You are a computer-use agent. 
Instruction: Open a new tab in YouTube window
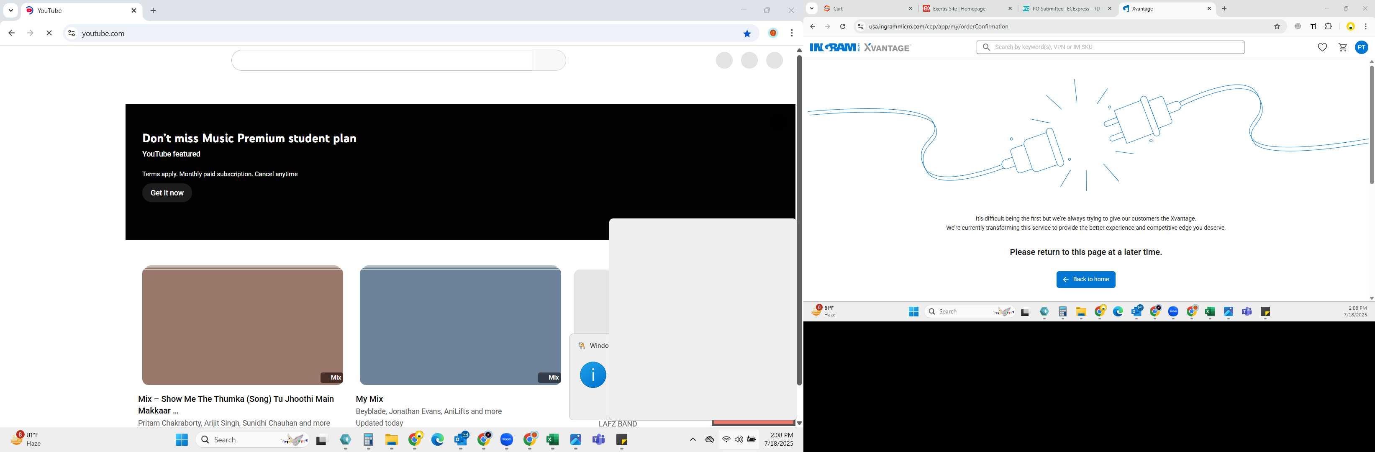153,11
